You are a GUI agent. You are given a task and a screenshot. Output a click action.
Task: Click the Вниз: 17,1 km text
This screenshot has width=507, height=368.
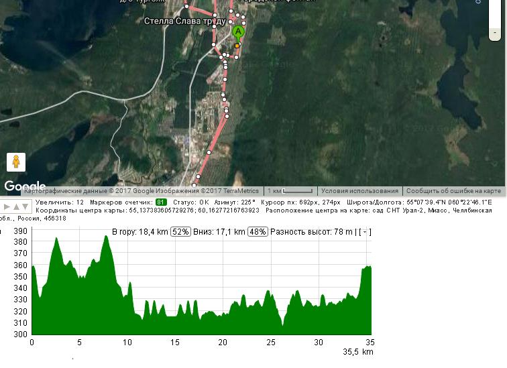(219, 232)
